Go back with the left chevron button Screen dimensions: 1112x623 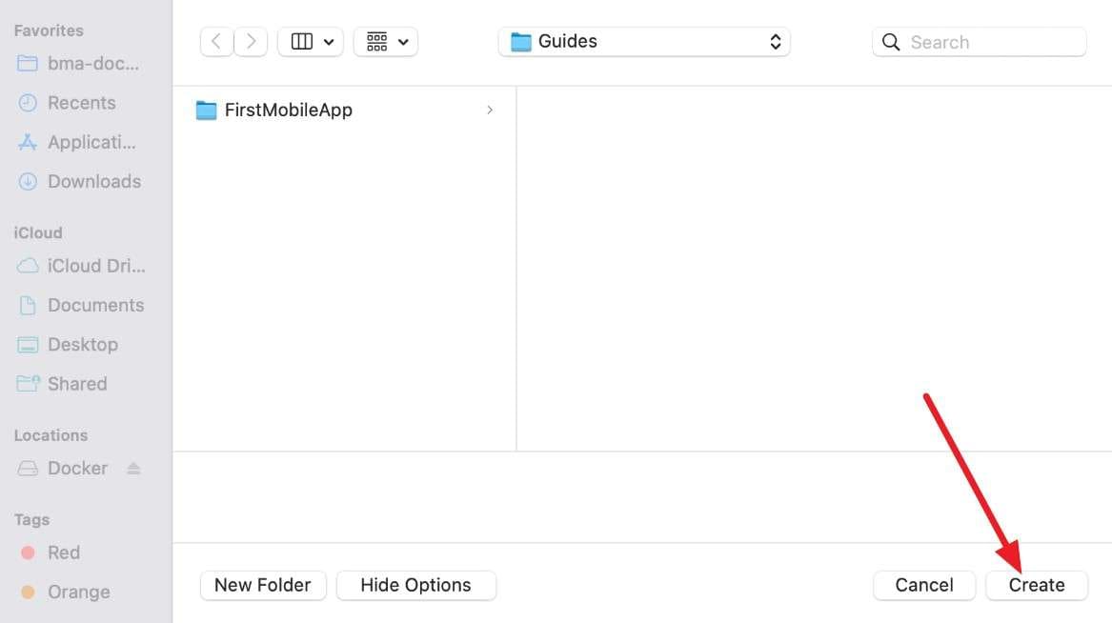click(216, 42)
